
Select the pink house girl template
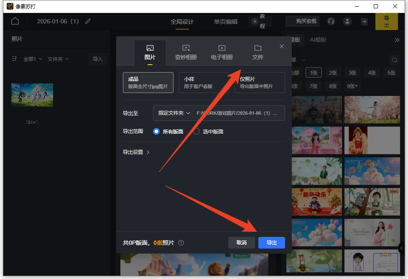[x=317, y=141]
